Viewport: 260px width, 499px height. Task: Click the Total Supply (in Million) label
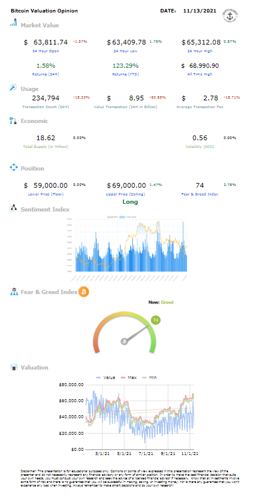[46, 147]
